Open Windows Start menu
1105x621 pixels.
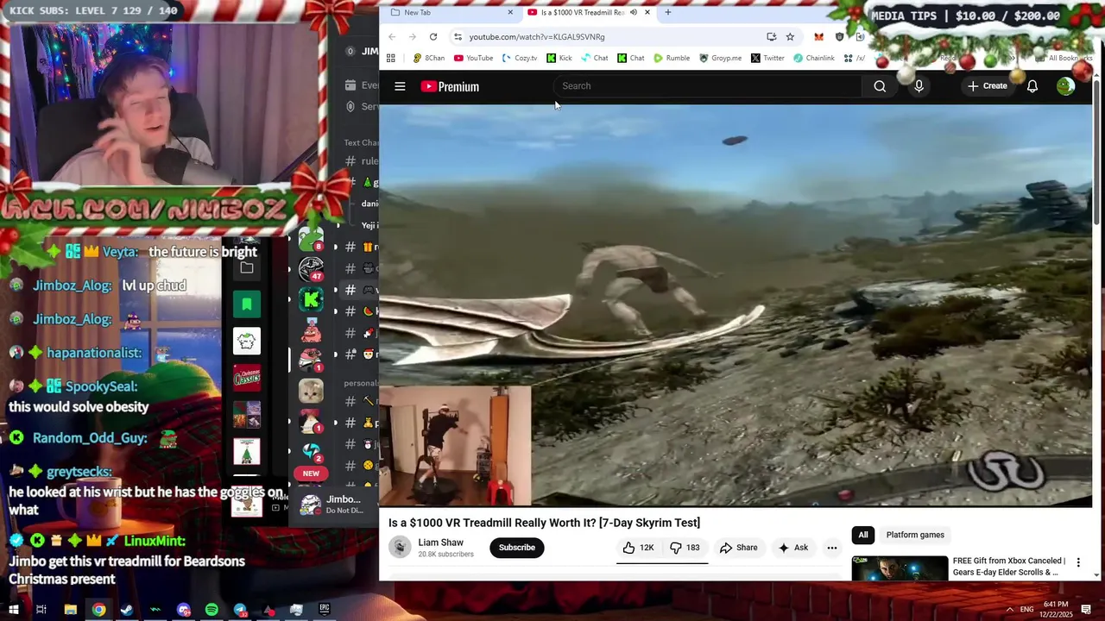13,610
